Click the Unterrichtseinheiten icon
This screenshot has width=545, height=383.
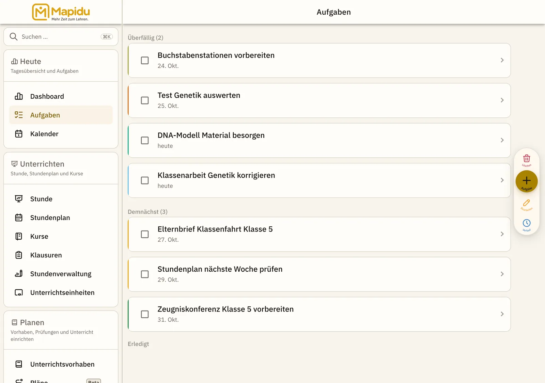click(x=19, y=292)
